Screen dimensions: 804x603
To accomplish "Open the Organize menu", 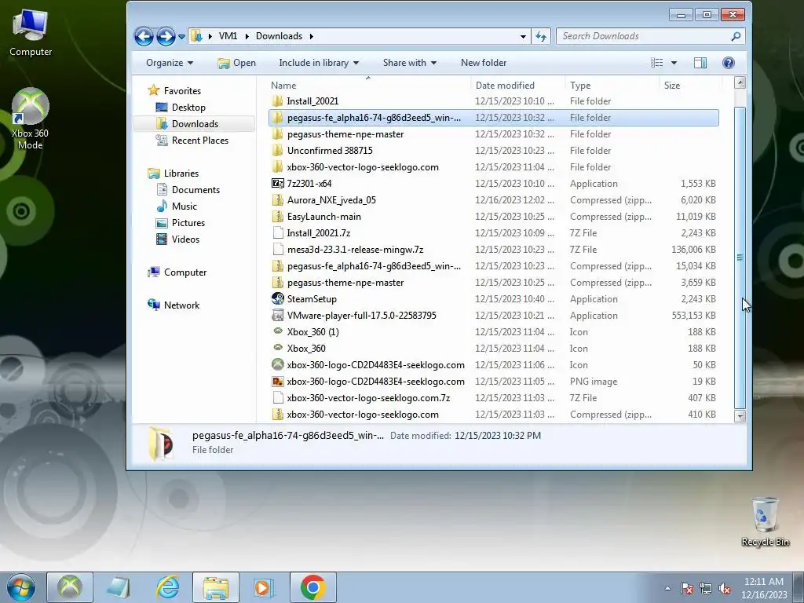I will click(170, 63).
